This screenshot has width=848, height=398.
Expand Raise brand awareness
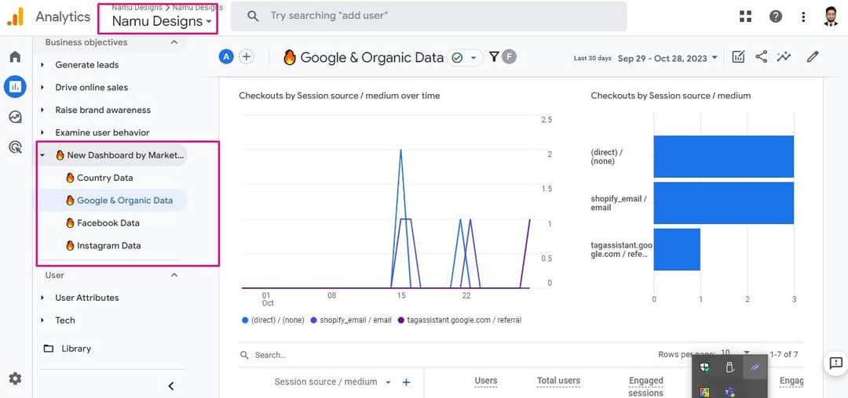pos(42,110)
